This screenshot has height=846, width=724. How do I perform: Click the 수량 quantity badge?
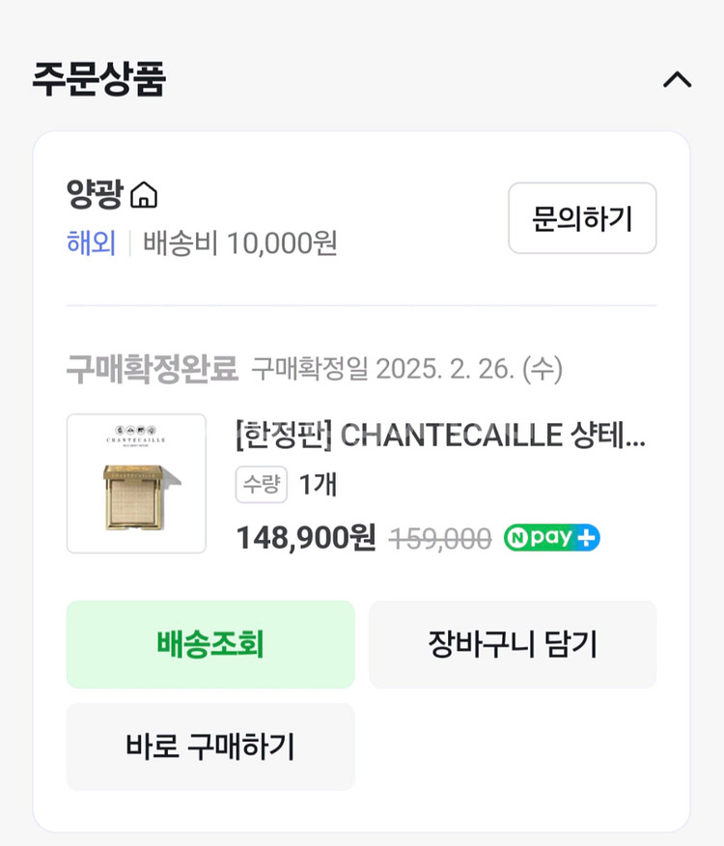tap(262, 485)
